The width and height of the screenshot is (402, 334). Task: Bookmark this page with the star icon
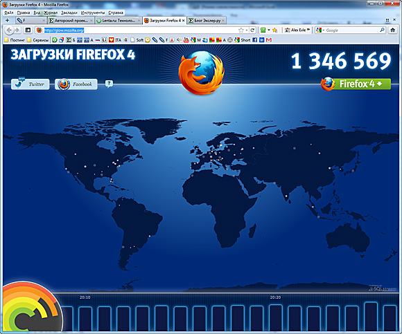(241, 30)
